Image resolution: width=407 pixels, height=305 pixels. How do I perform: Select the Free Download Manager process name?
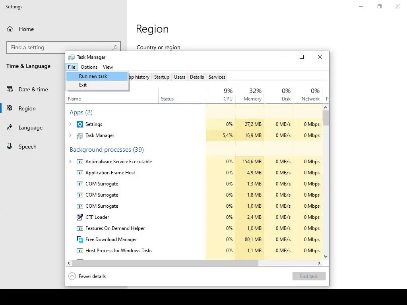point(111,239)
